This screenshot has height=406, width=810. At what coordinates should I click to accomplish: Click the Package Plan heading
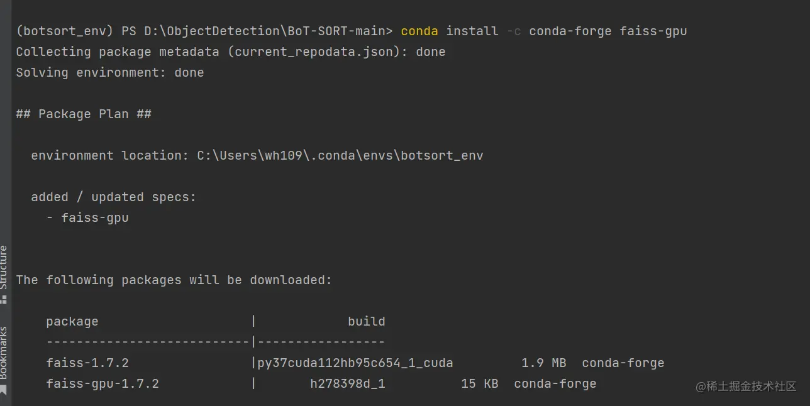point(84,114)
